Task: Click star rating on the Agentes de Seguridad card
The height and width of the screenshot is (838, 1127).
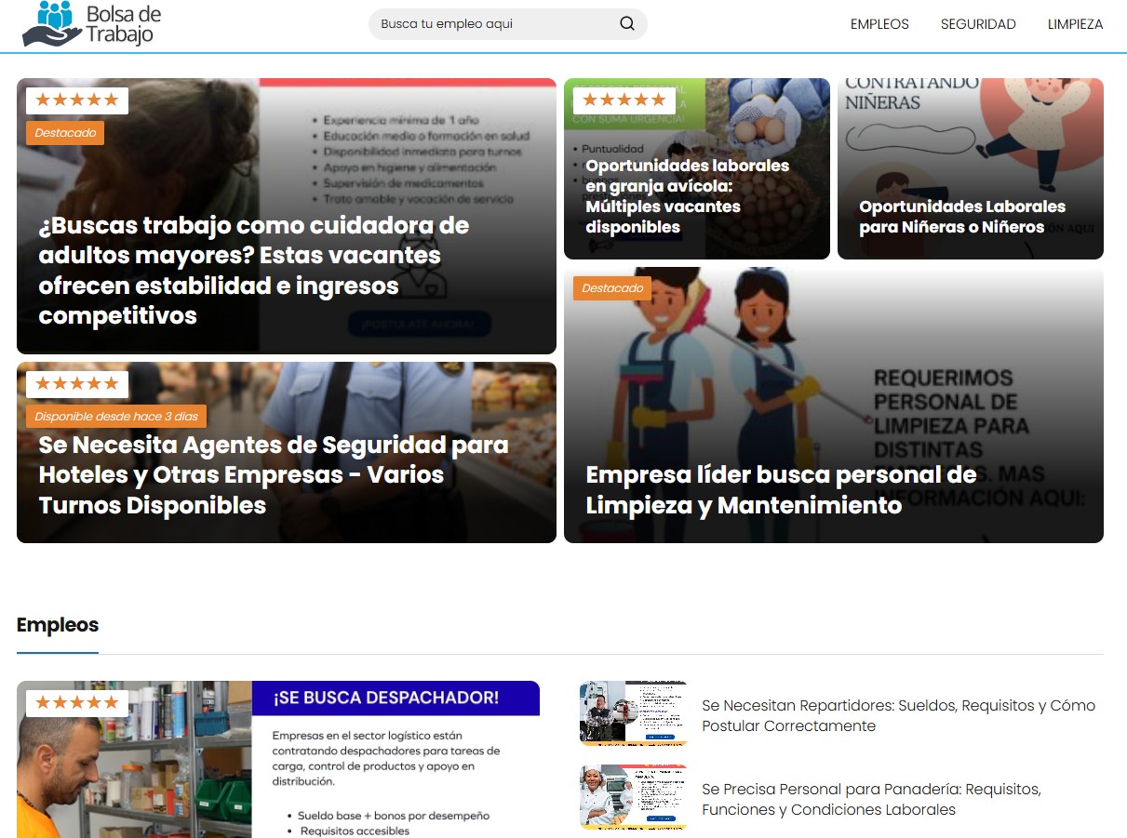Action: [x=77, y=384]
